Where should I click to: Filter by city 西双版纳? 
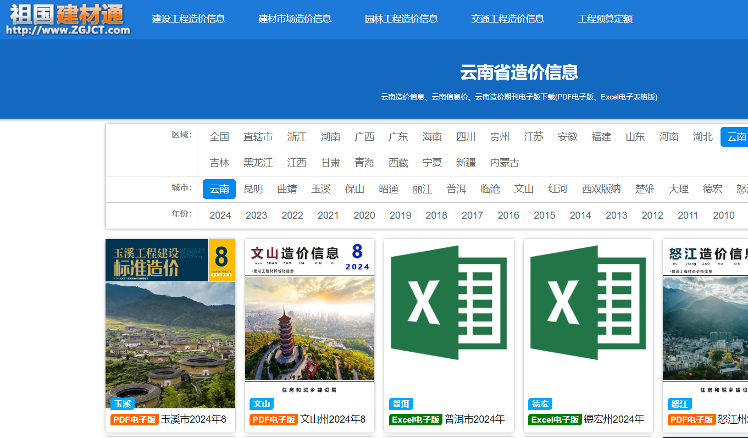[601, 189]
